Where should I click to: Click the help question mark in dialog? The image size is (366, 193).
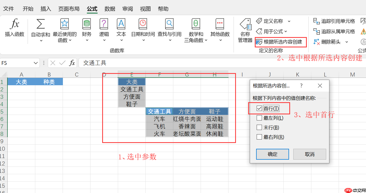tap(301, 86)
